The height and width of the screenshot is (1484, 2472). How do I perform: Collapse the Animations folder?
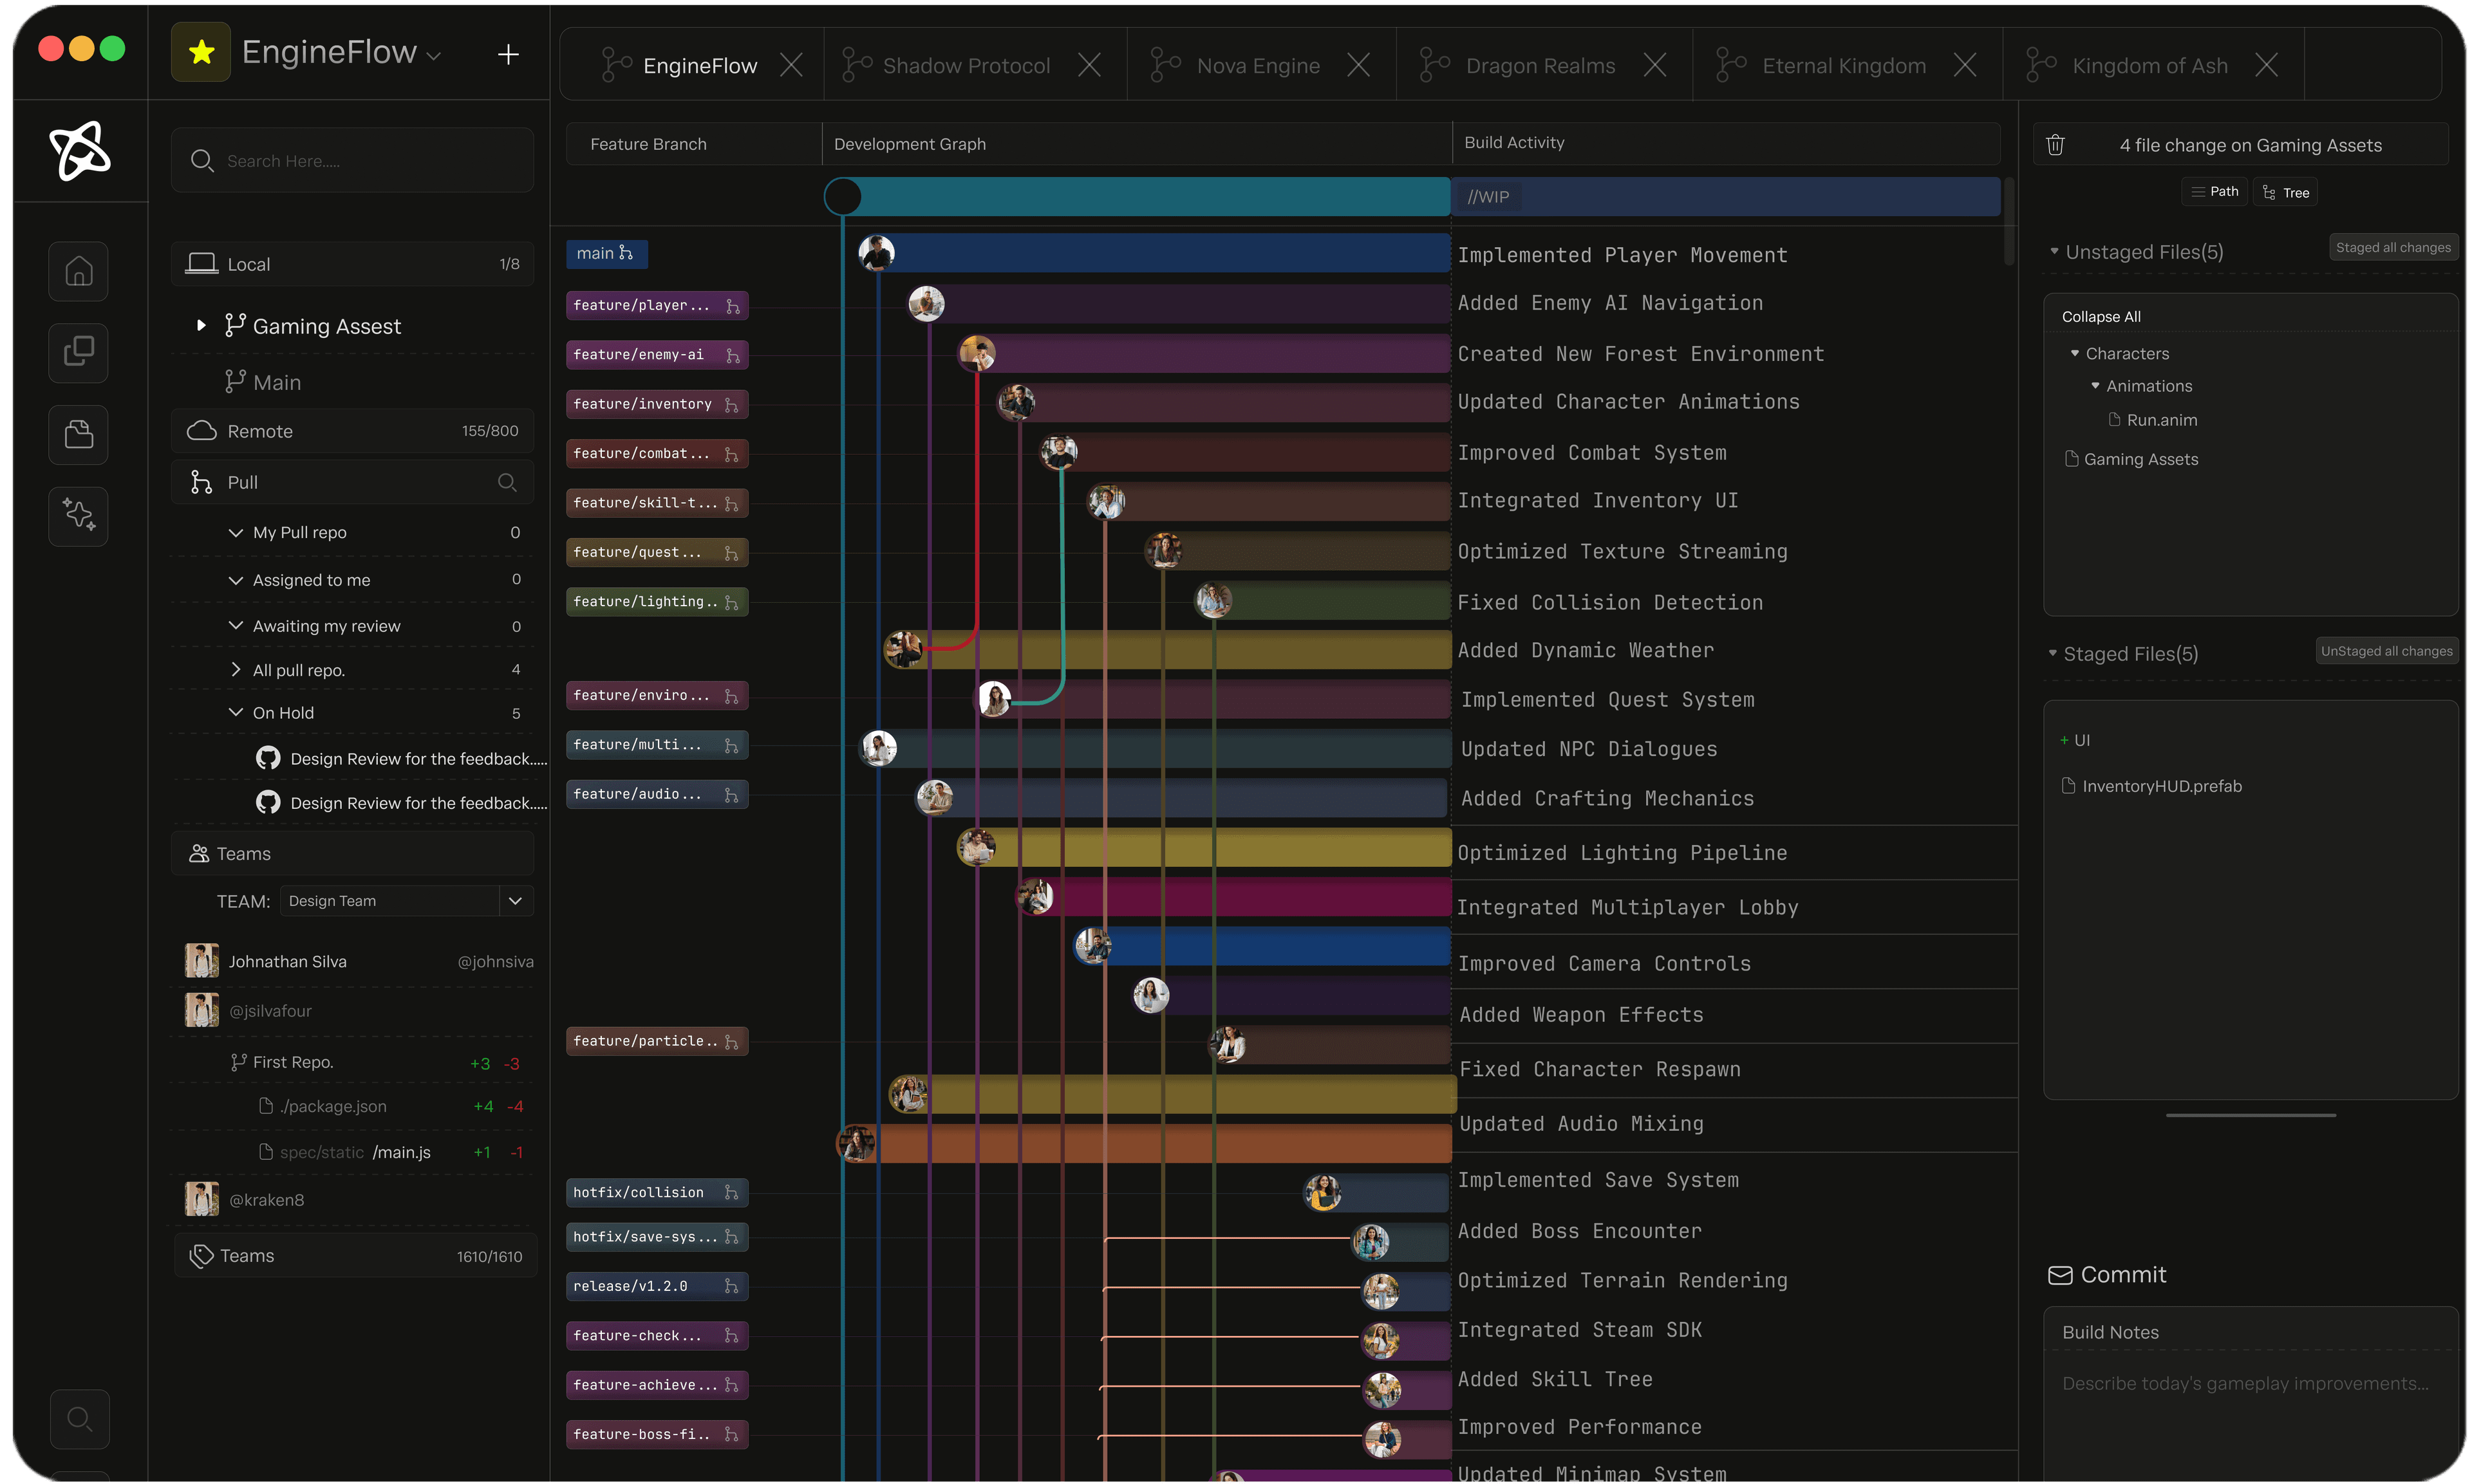click(2095, 386)
